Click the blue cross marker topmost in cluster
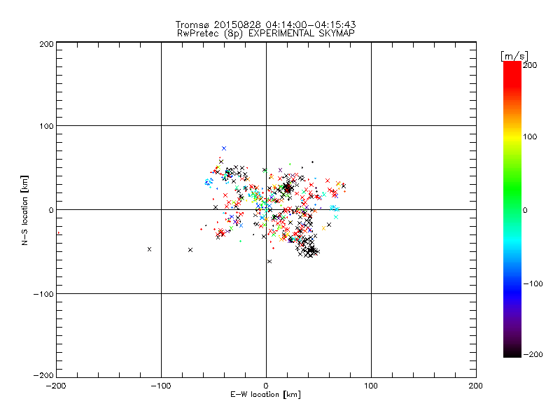 224,148
